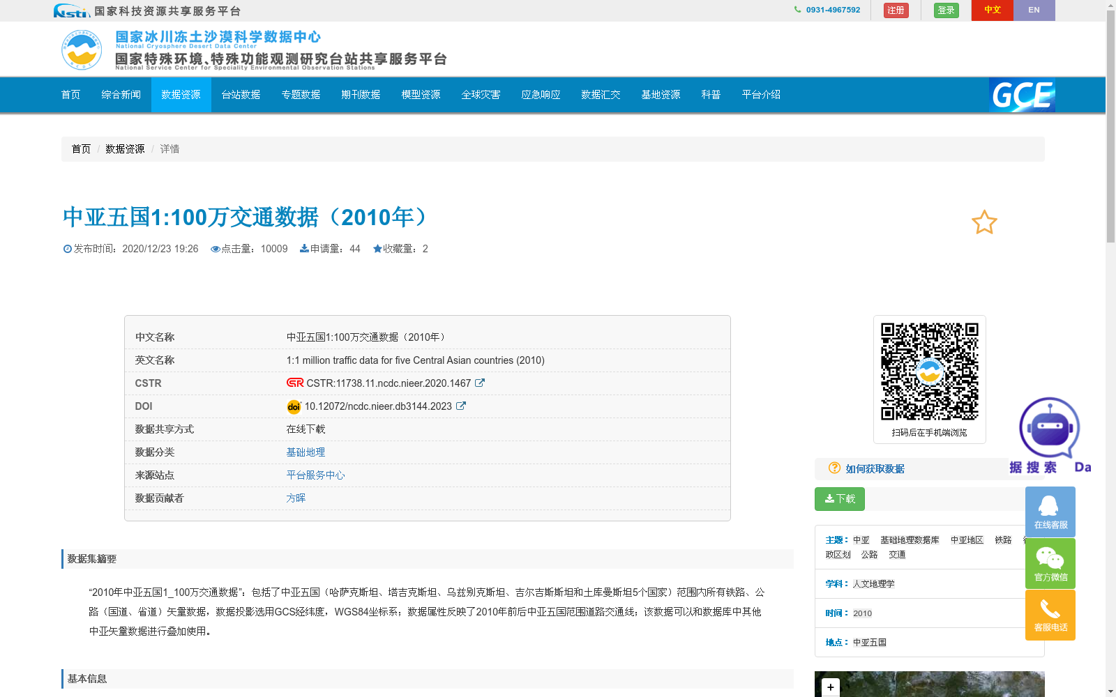Click the CSTR:11738.11.ncdc.nieer.2020.1467 identifier
The image size is (1116, 697).
pyautogui.click(x=389, y=383)
